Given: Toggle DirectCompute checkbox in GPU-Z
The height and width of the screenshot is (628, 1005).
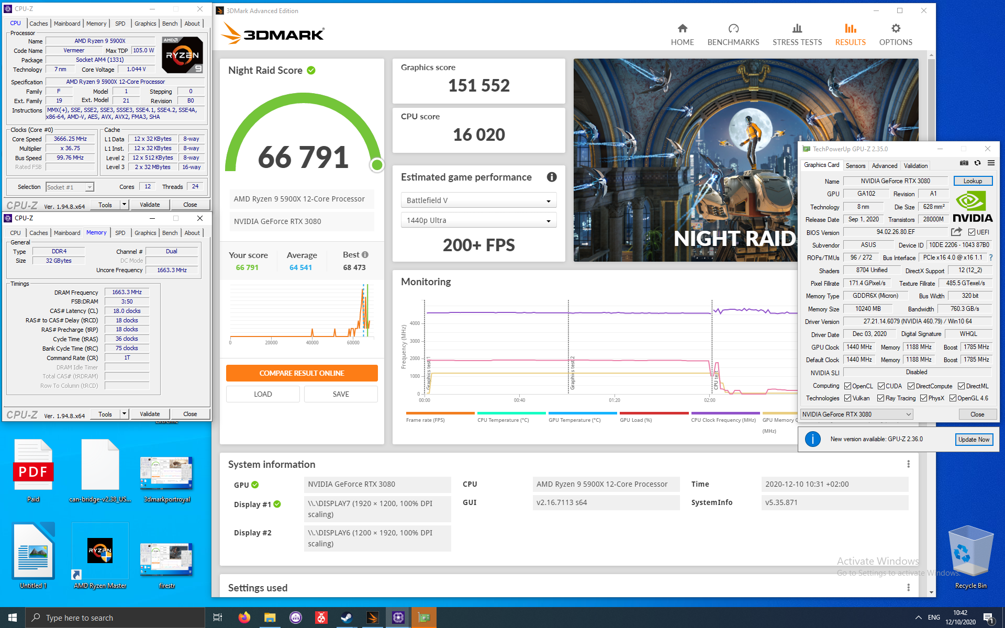Looking at the screenshot, I should (x=911, y=386).
